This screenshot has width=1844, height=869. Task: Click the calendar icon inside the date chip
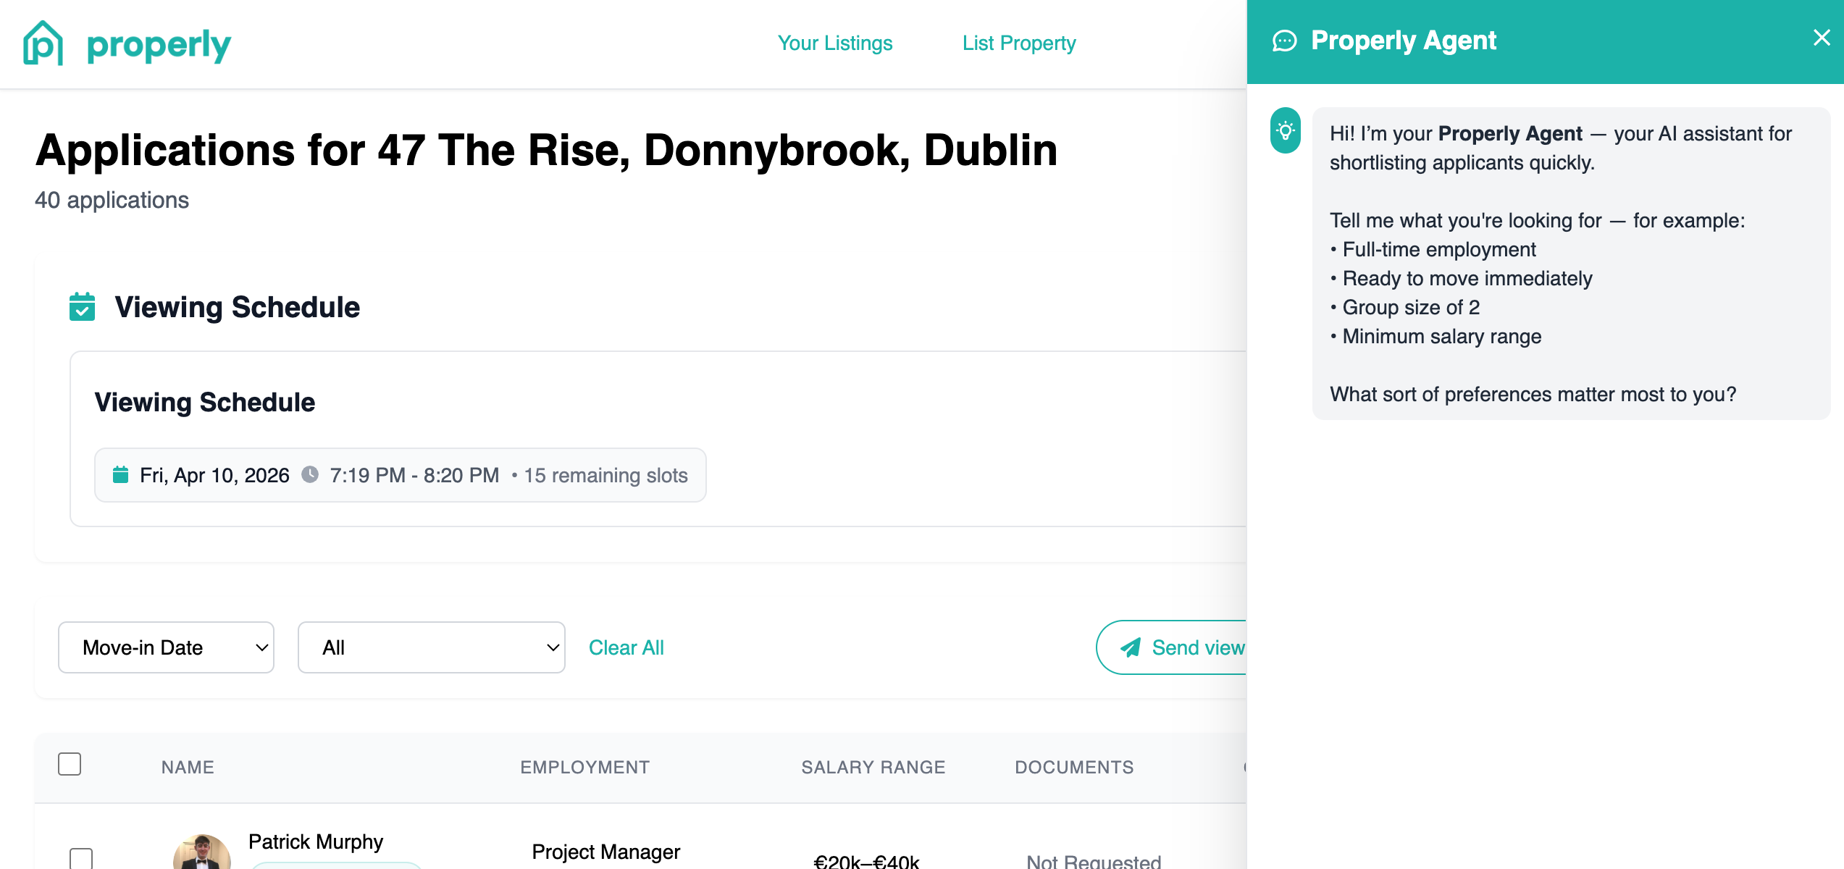(x=121, y=475)
